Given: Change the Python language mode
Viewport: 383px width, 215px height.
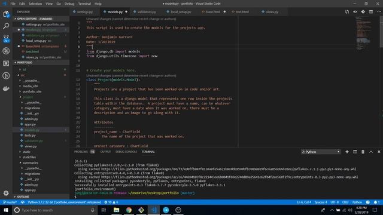Looking at the screenshot, I should pos(357,202).
